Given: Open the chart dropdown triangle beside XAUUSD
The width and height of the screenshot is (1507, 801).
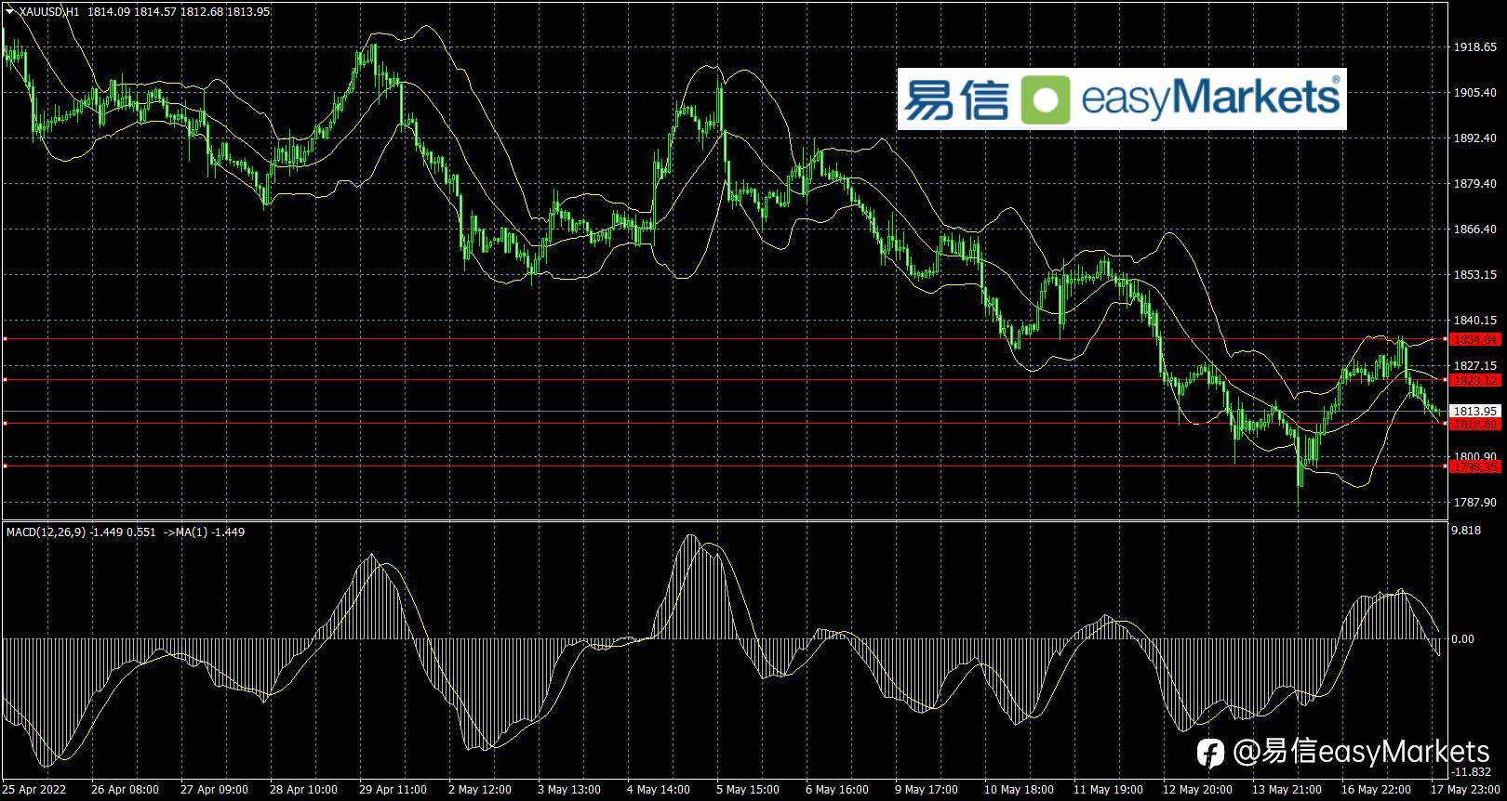Looking at the screenshot, I should pos(11,12).
